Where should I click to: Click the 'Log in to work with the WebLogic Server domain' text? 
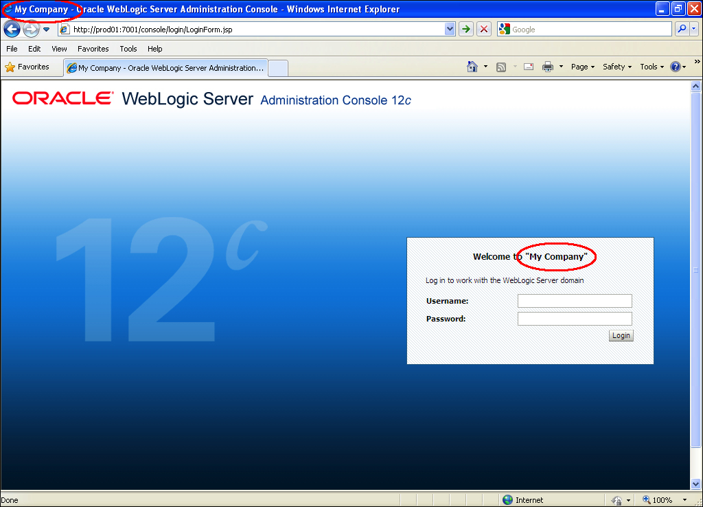[x=505, y=280]
